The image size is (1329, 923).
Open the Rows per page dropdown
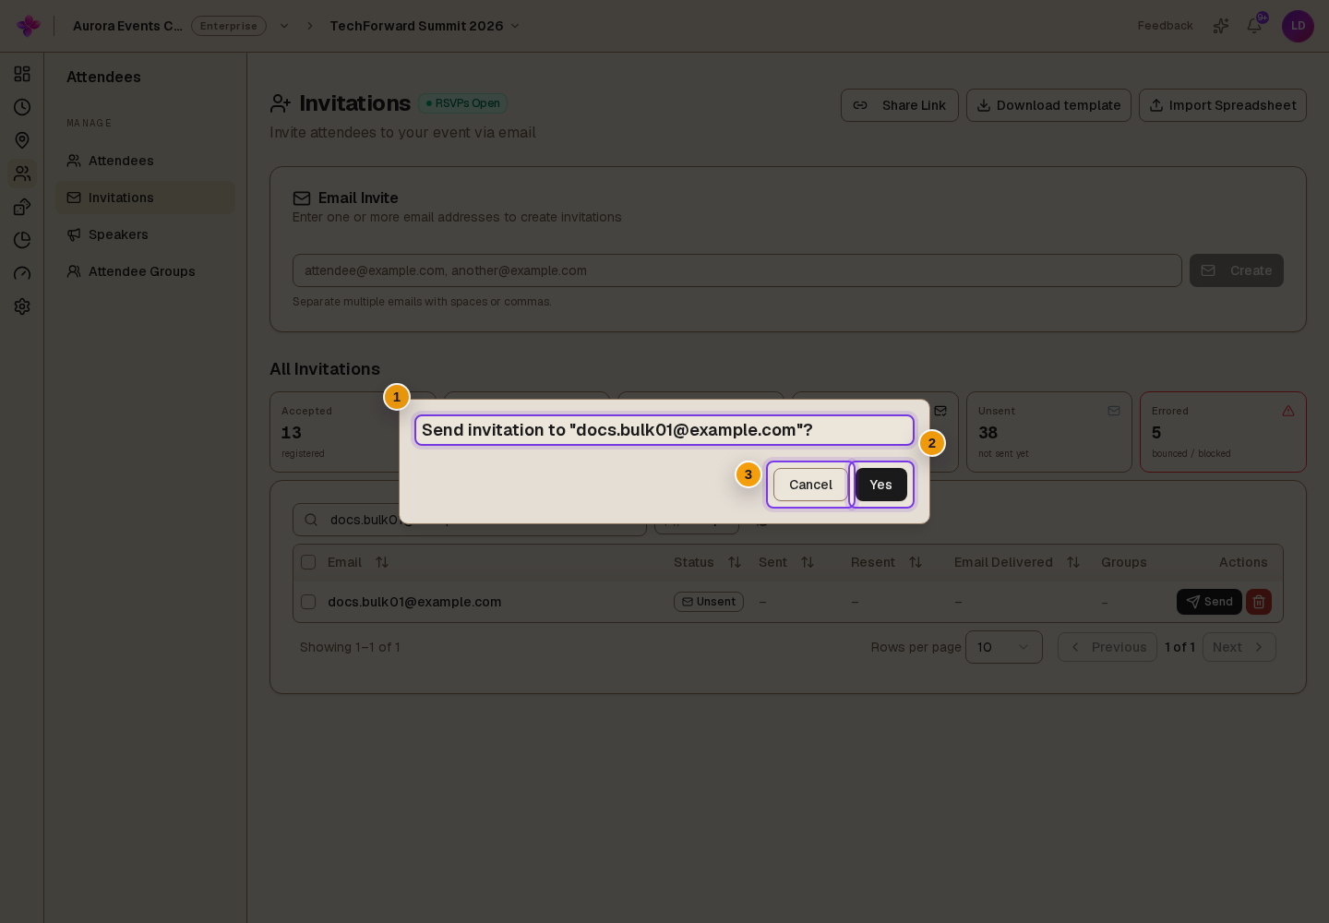coord(1004,647)
